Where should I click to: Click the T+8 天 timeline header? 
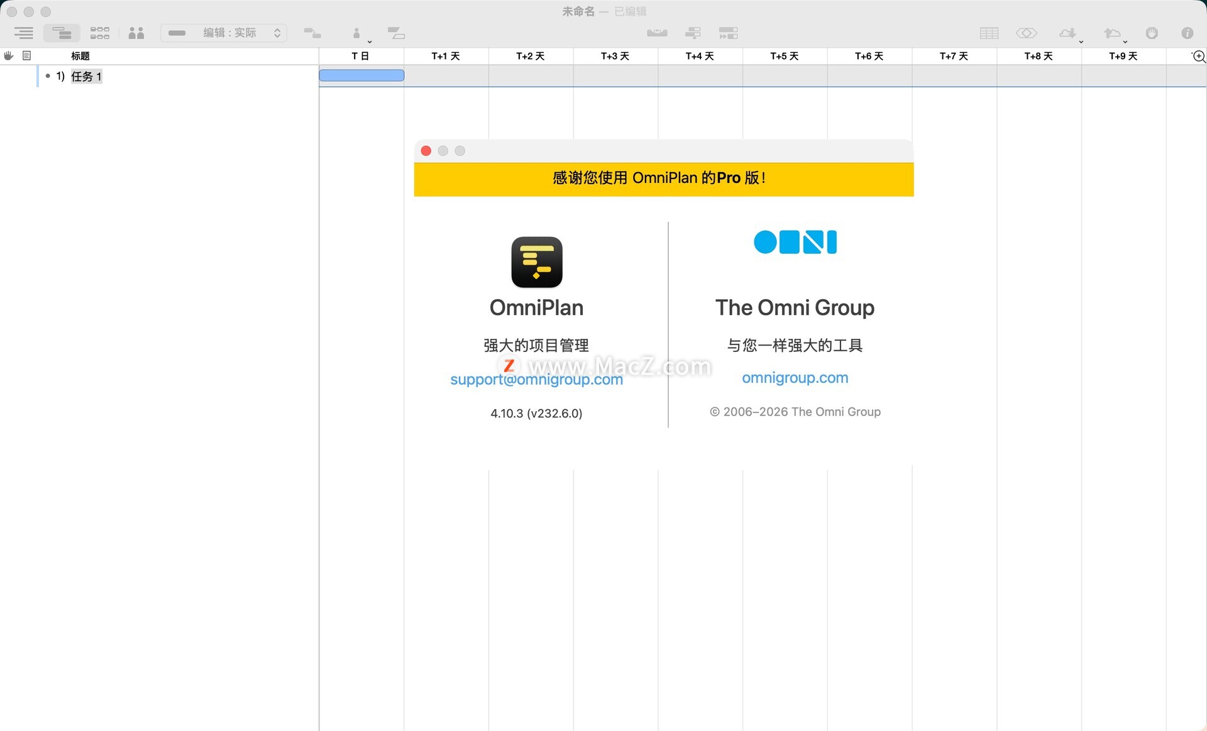[x=1039, y=56]
